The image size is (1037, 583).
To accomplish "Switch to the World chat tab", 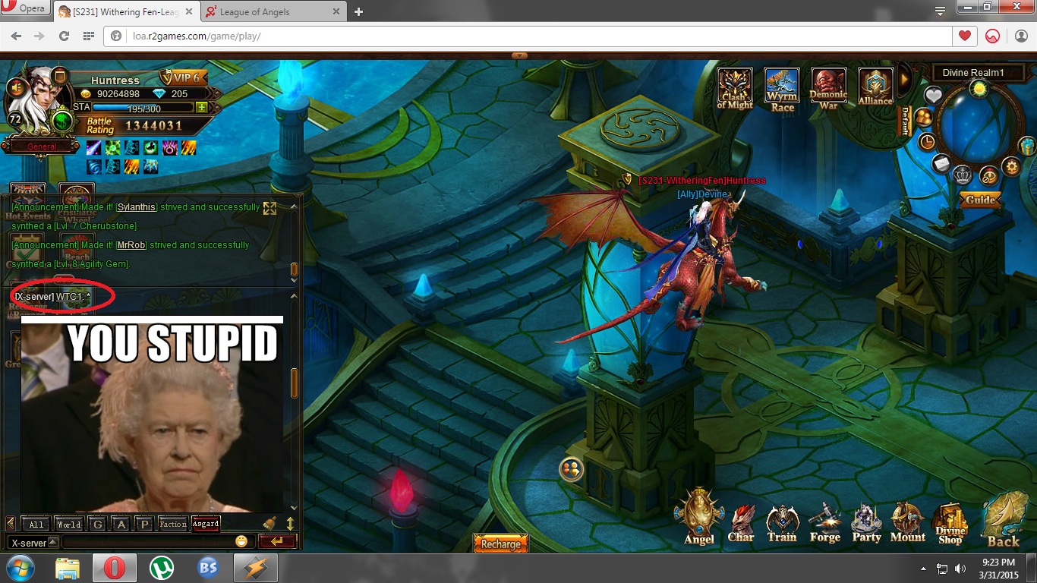I will pyautogui.click(x=68, y=525).
